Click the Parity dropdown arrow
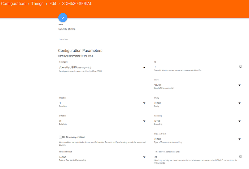This screenshot has height=169, width=249. click(239, 103)
